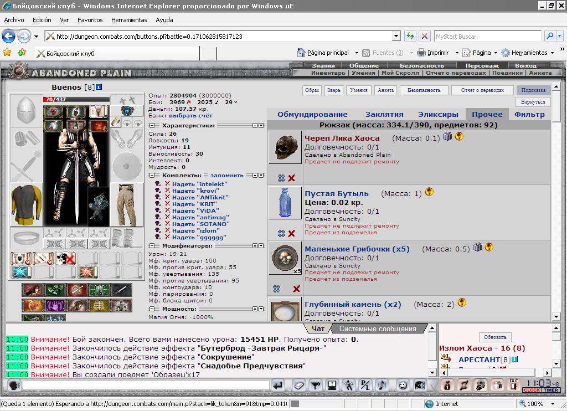Click the Выход top menu item
Viewport: 567px width, 411px height.
click(x=525, y=65)
